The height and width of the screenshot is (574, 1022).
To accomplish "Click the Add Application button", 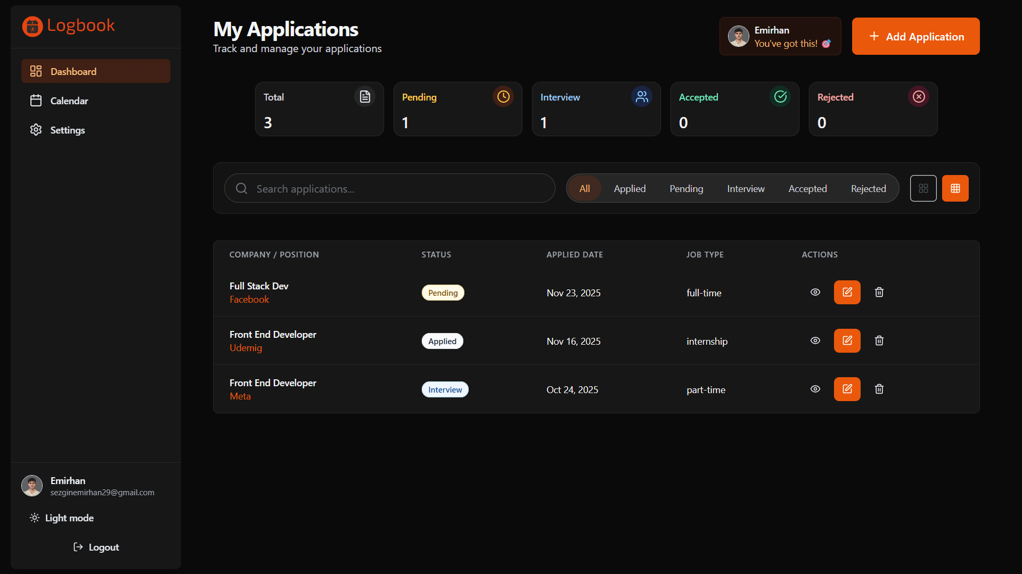I will tap(915, 36).
